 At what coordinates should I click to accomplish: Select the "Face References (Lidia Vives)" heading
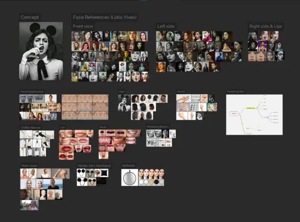[x=105, y=17]
